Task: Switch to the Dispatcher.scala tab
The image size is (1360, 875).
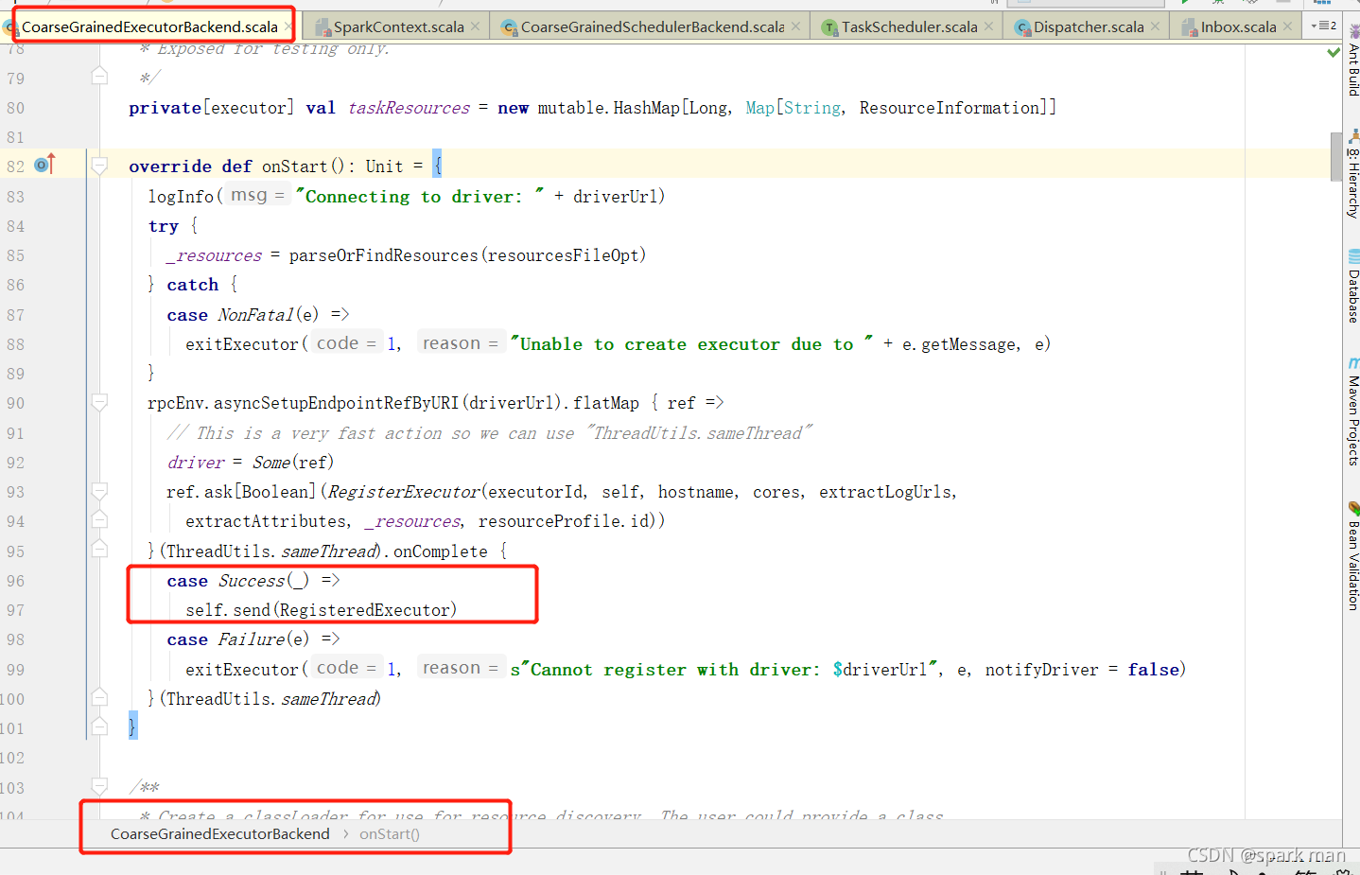Action: pos(1089,27)
